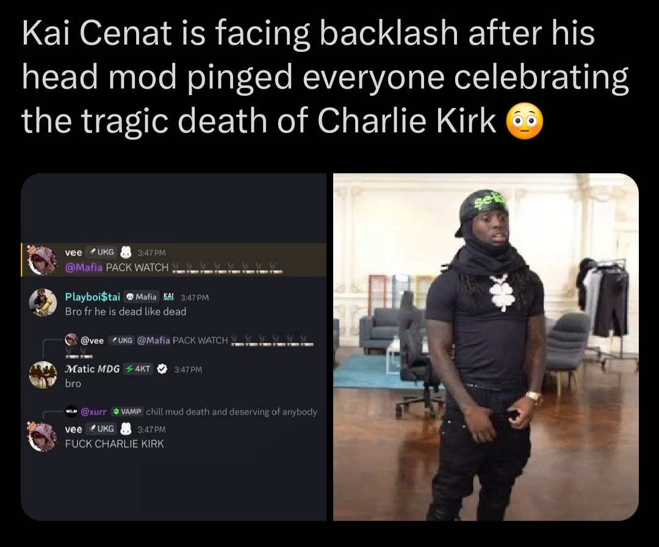
Task: Click the VAMP tag in xurr's reply preview
Action: [x=128, y=411]
